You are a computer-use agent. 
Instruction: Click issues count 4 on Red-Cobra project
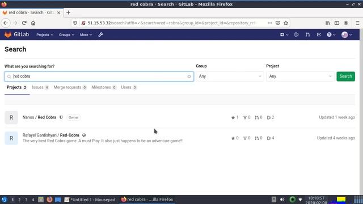point(271,138)
